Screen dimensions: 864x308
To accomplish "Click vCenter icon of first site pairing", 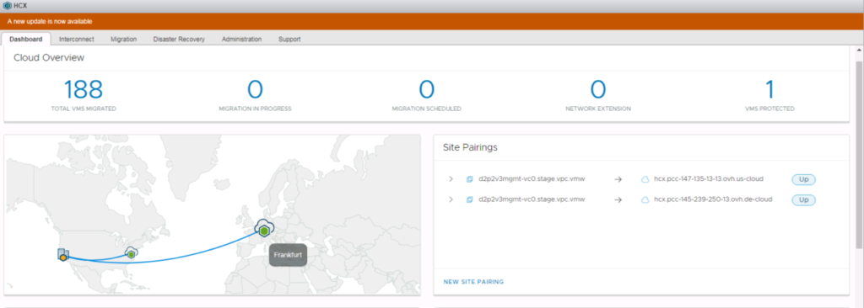I will pos(469,179).
